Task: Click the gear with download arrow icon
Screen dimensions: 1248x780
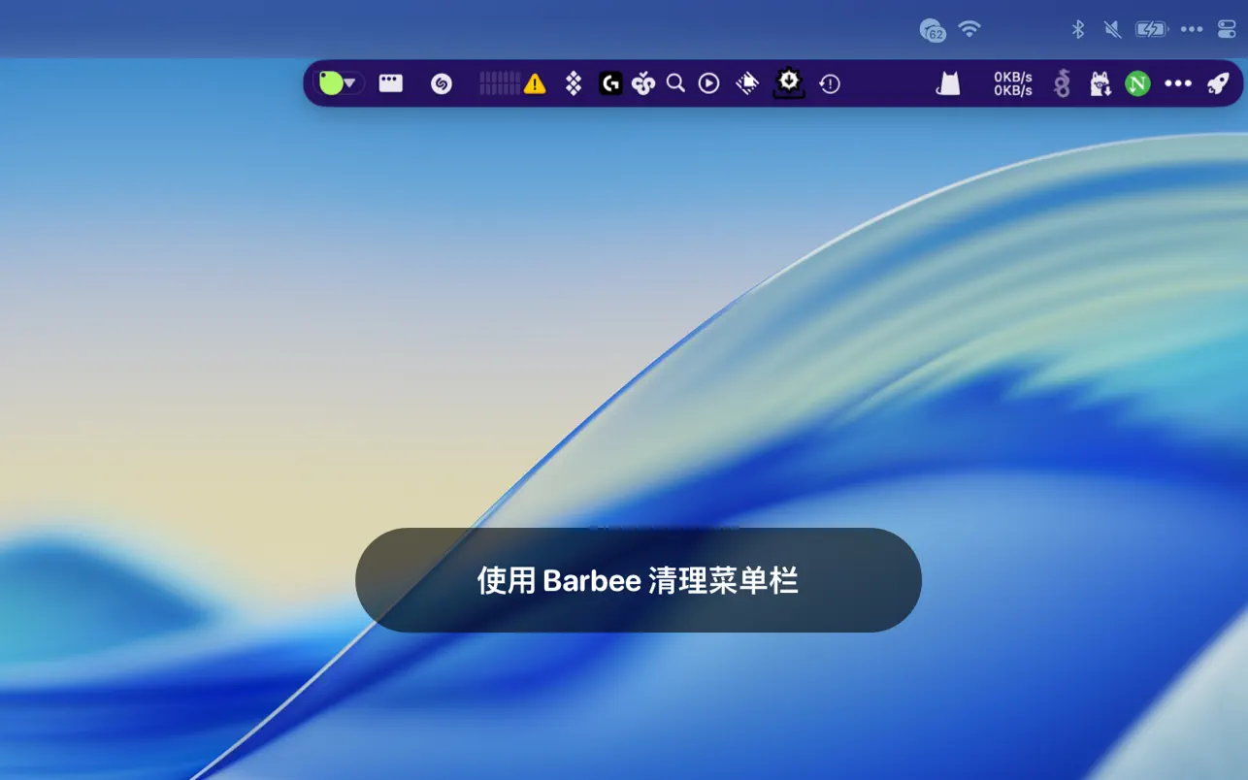Action: click(789, 83)
